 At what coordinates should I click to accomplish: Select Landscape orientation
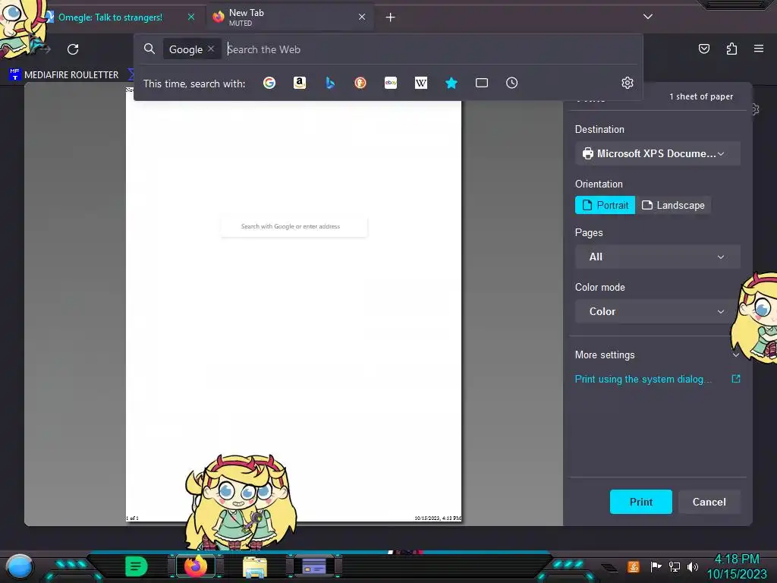click(x=673, y=205)
